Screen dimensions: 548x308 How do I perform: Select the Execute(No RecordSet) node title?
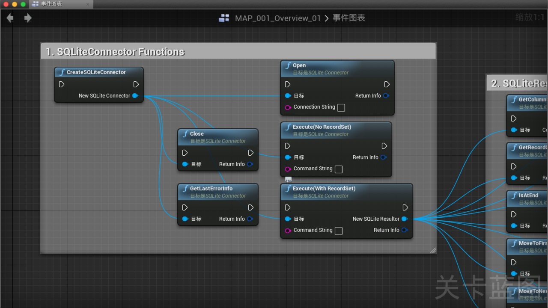322,127
